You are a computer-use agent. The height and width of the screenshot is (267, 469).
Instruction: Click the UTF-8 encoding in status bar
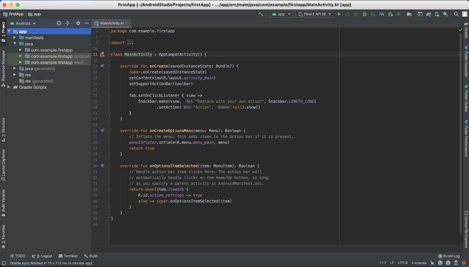[402, 263]
